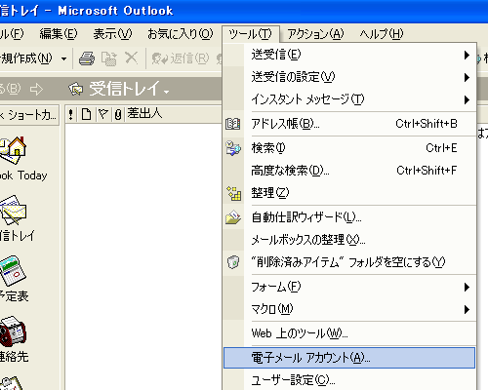
Task: Choose 自動仕訳ウィザード from Tools menu
Action: (x=350, y=217)
